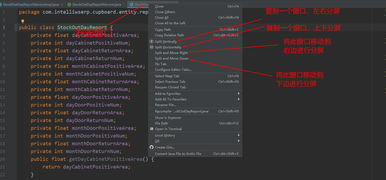Screen dimensions: 386x180
Task: Click the monthCabinetPositiveNum field declaration
Action: (83, 74)
